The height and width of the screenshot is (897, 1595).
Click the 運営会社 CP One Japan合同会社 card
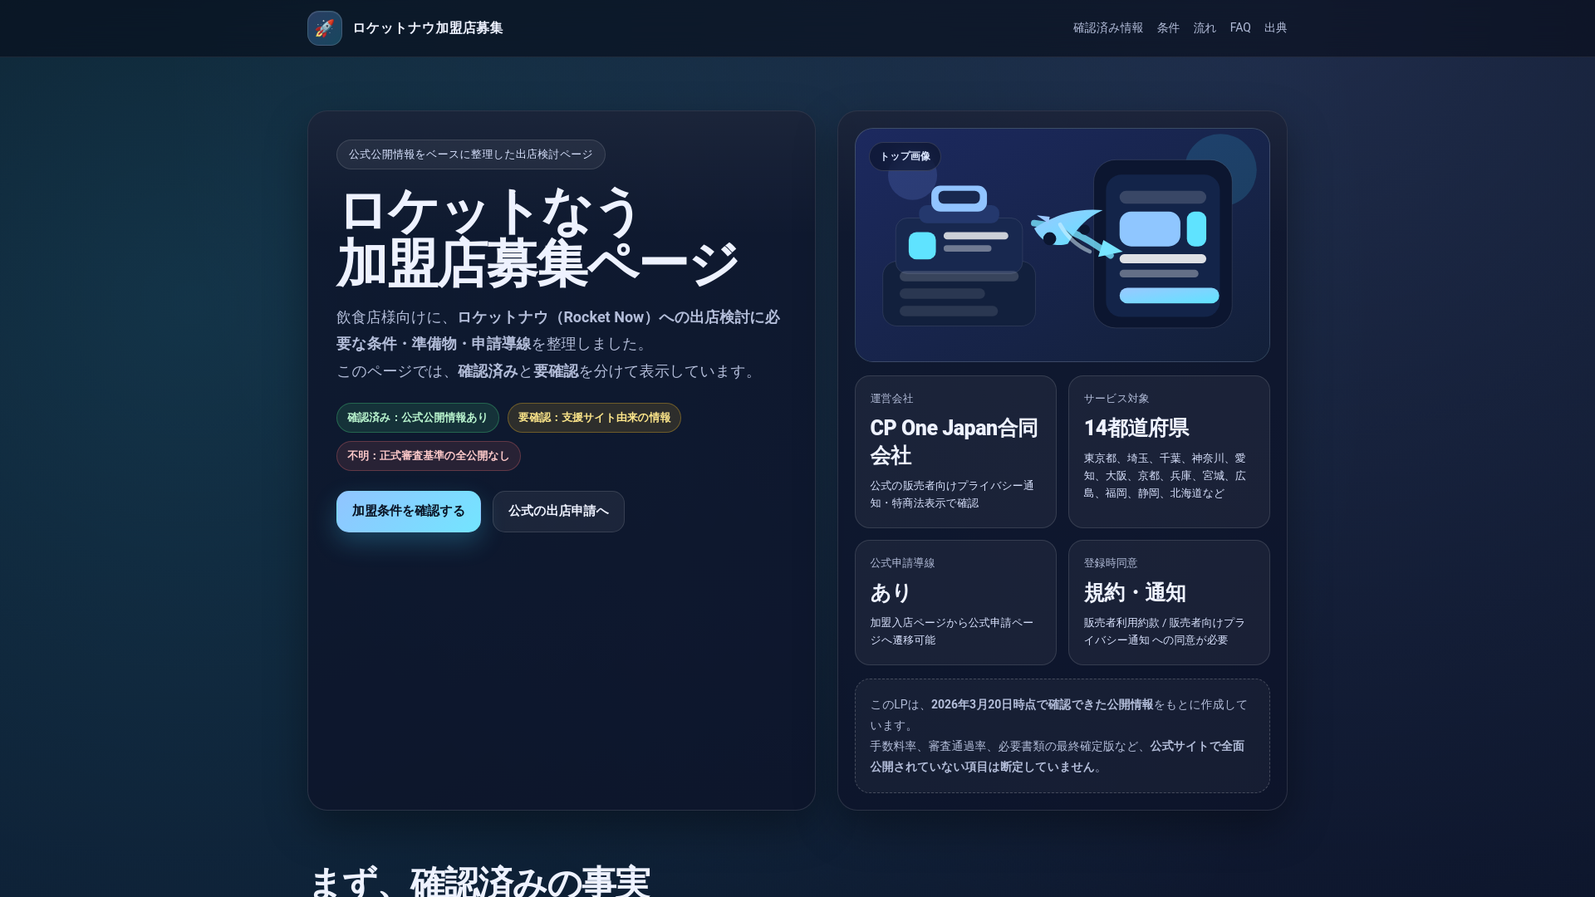tap(955, 452)
